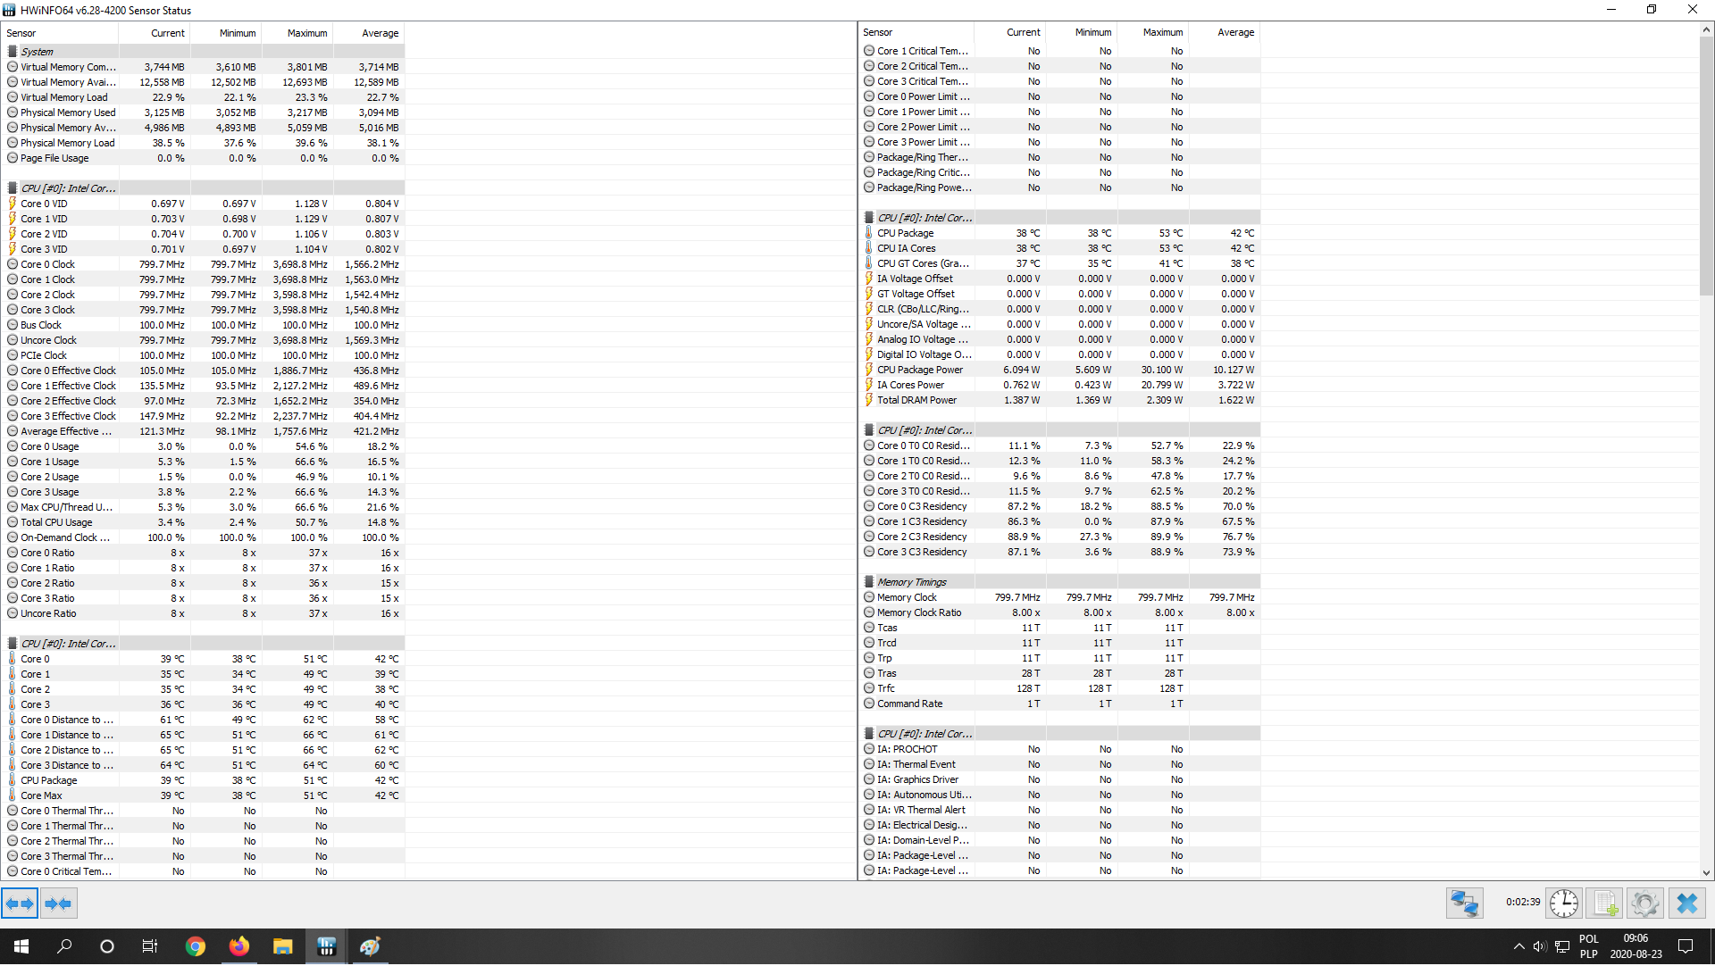Click the left panel Maximum column header
This screenshot has width=1715, height=966.
pyautogui.click(x=297, y=33)
